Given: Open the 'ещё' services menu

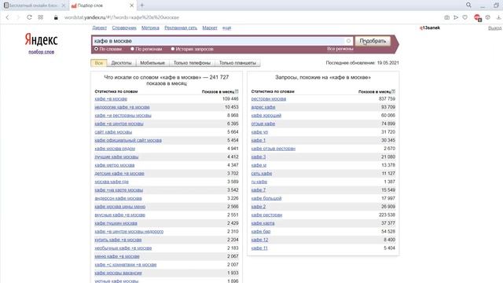Looking at the screenshot, I should click(x=226, y=28).
